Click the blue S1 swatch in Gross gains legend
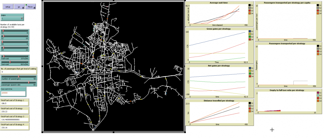Viewport: 324px width, 138px height. tap(249, 31)
